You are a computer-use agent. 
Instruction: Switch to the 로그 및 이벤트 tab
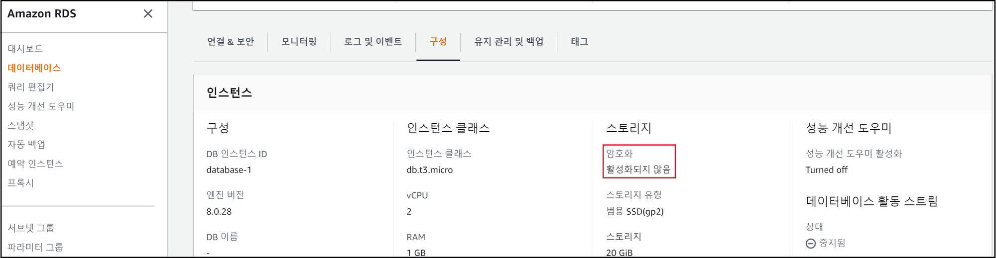[373, 42]
